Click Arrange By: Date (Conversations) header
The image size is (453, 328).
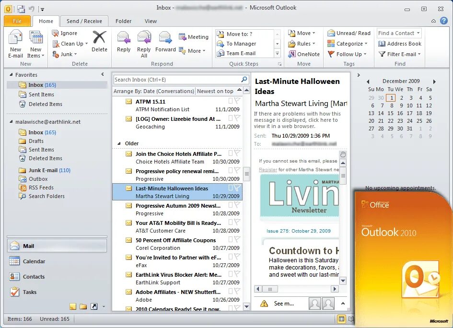[154, 91]
